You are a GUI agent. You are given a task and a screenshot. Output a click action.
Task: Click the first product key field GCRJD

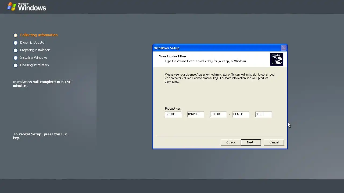173,114
